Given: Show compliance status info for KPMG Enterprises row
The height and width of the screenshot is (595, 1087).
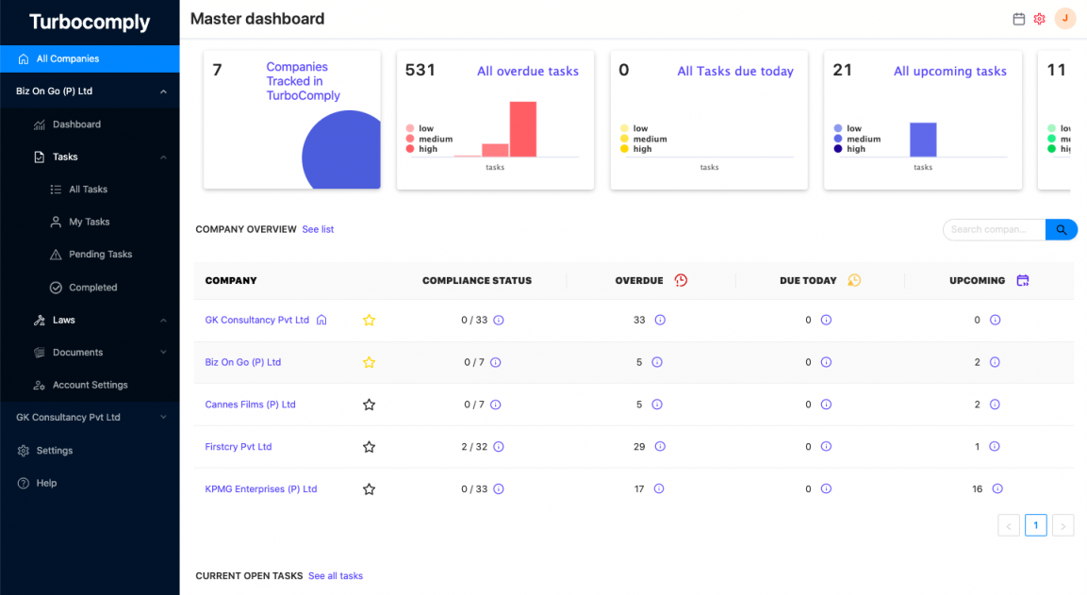Looking at the screenshot, I should [499, 488].
